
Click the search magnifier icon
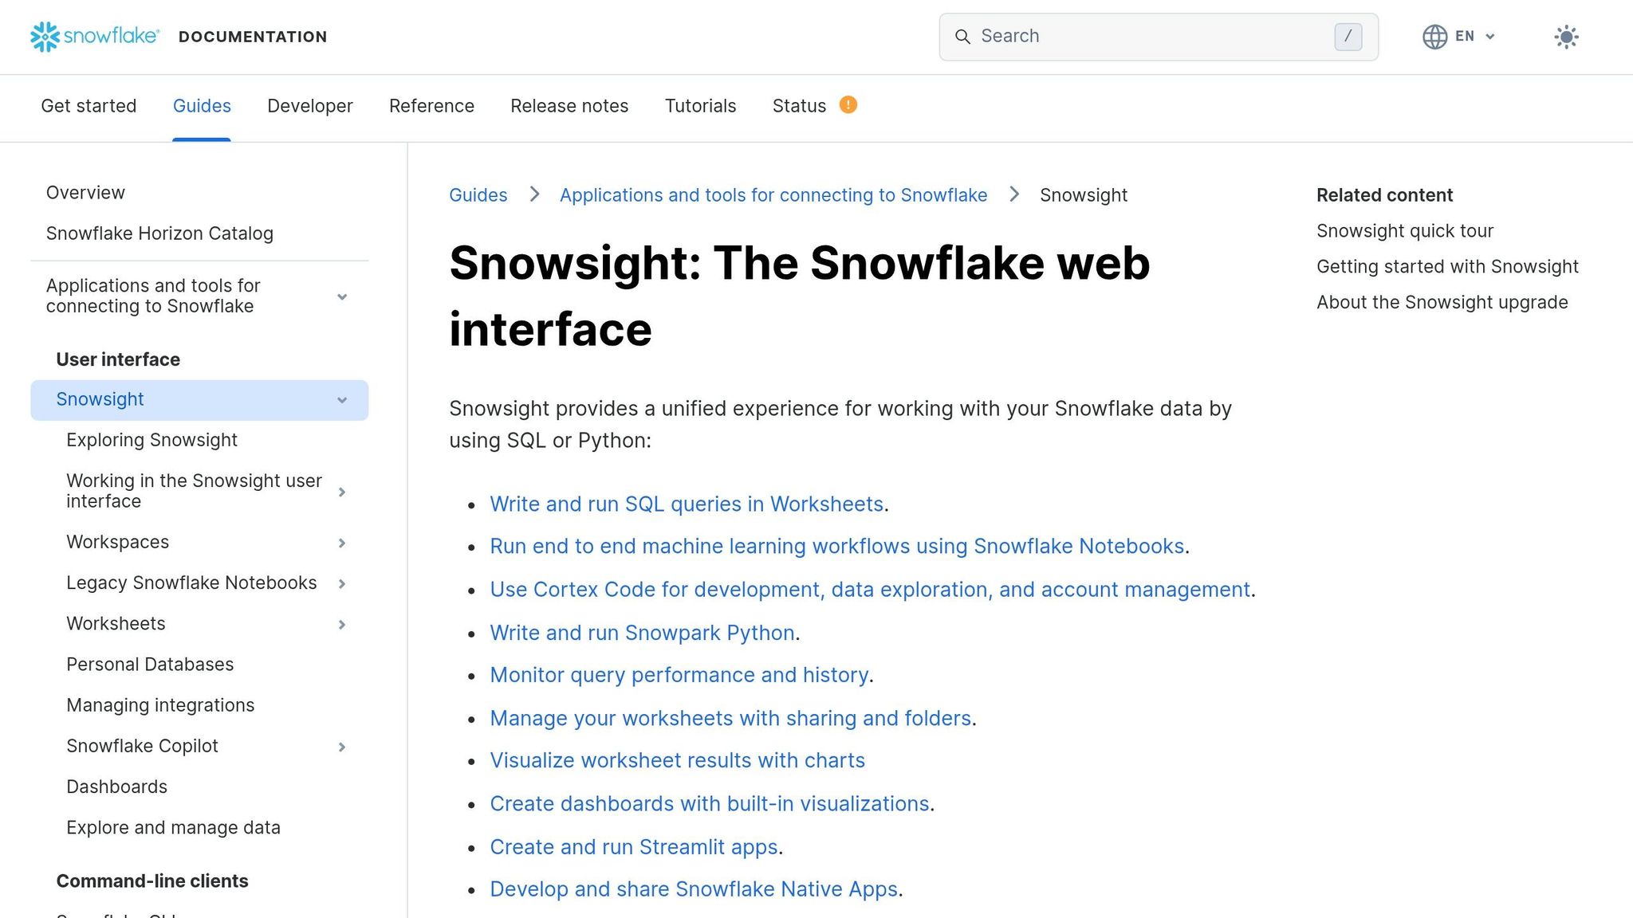click(x=963, y=37)
